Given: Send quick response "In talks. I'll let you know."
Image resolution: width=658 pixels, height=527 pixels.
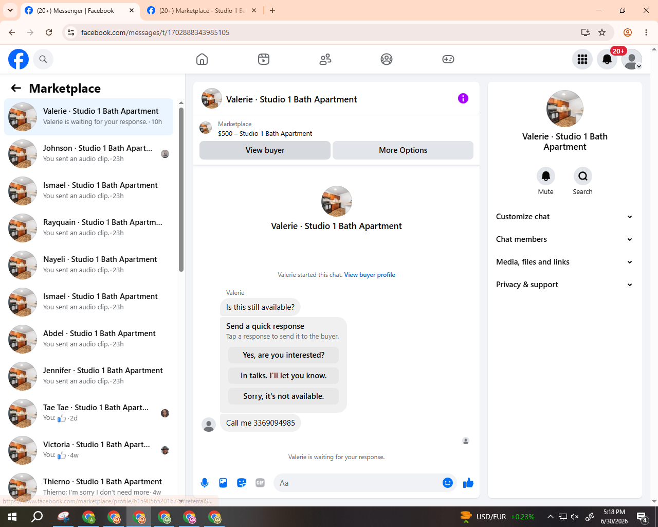Looking at the screenshot, I should 283,376.
